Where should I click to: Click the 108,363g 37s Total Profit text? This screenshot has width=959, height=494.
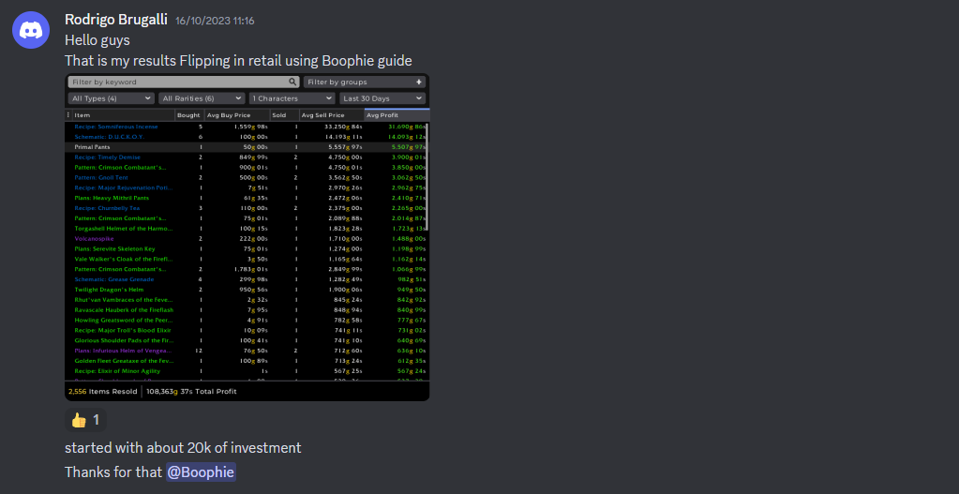pos(191,391)
